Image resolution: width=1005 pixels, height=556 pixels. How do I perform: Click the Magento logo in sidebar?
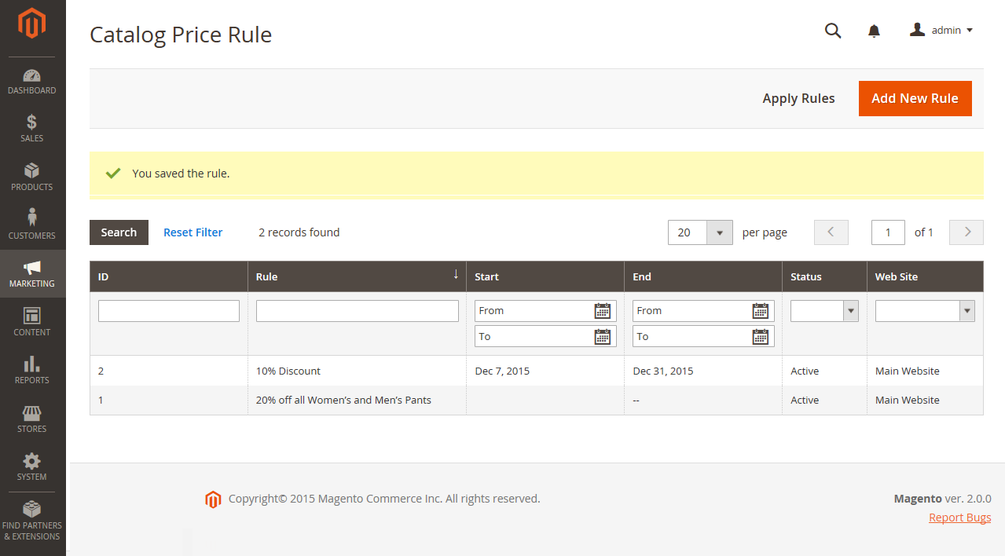pyautogui.click(x=32, y=24)
